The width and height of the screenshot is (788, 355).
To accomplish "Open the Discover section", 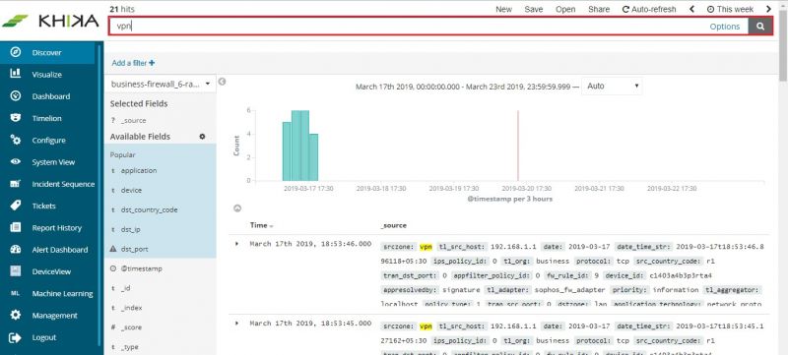I will tap(46, 52).
